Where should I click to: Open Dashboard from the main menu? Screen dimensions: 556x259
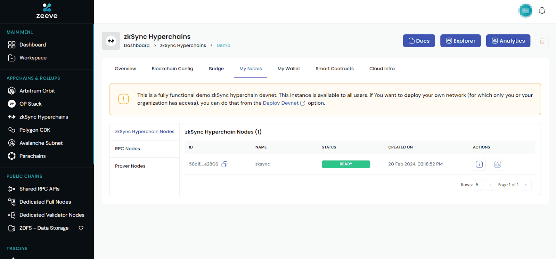[33, 44]
